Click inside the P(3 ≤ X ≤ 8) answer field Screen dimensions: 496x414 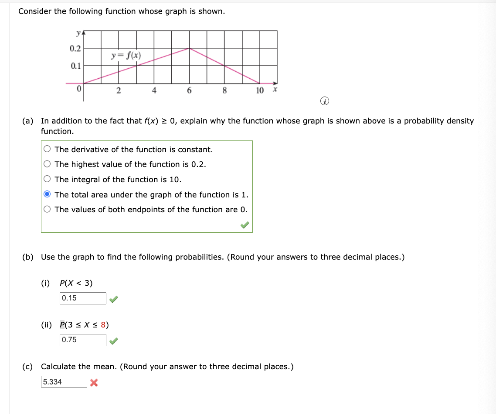82,340
